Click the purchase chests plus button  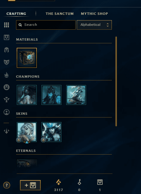click(30, 185)
